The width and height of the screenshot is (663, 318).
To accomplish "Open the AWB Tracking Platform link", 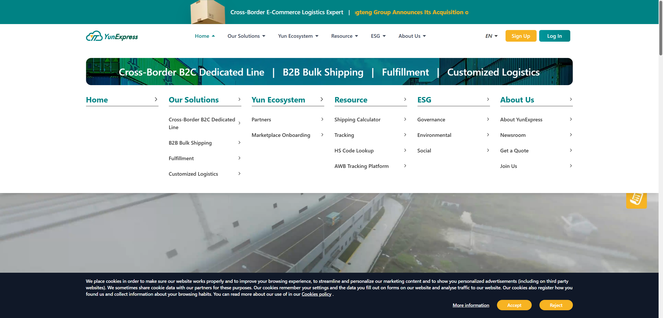I will click(362, 166).
